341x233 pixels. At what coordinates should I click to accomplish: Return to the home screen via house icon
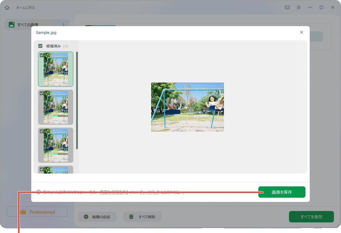(x=7, y=7)
